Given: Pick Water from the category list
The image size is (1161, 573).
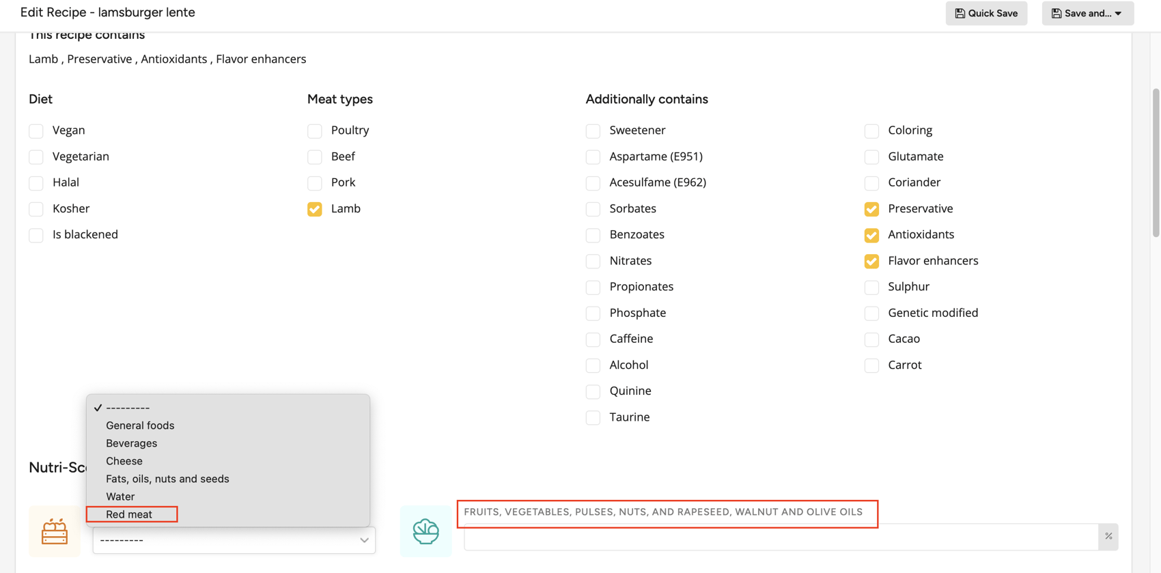Looking at the screenshot, I should click(x=228, y=496).
